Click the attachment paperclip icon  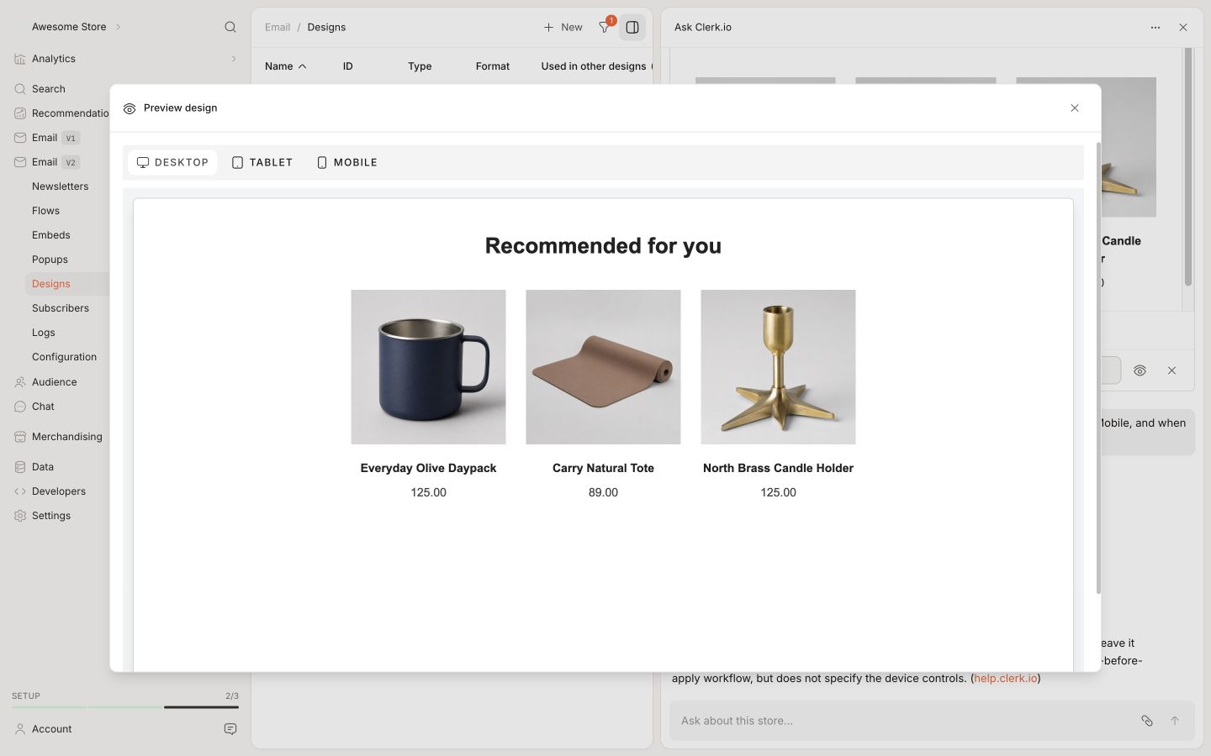tap(1147, 721)
